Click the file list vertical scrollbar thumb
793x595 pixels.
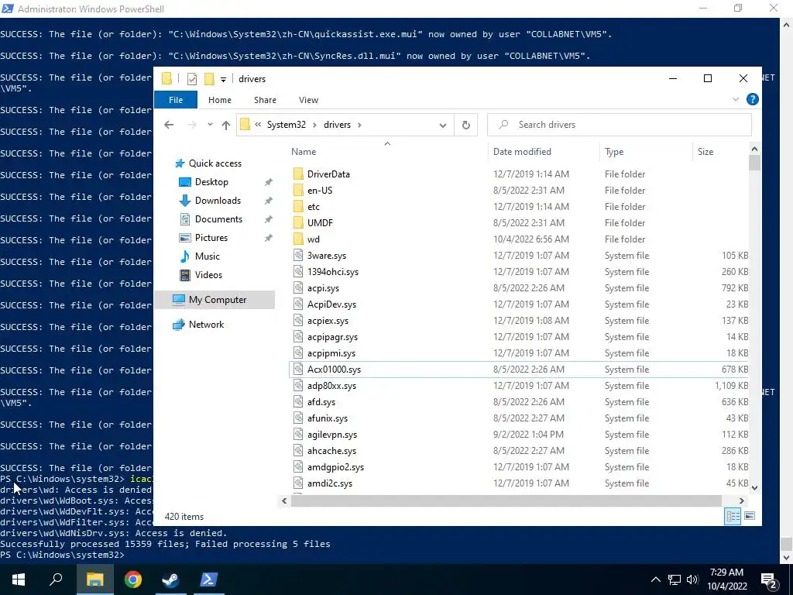tap(754, 163)
